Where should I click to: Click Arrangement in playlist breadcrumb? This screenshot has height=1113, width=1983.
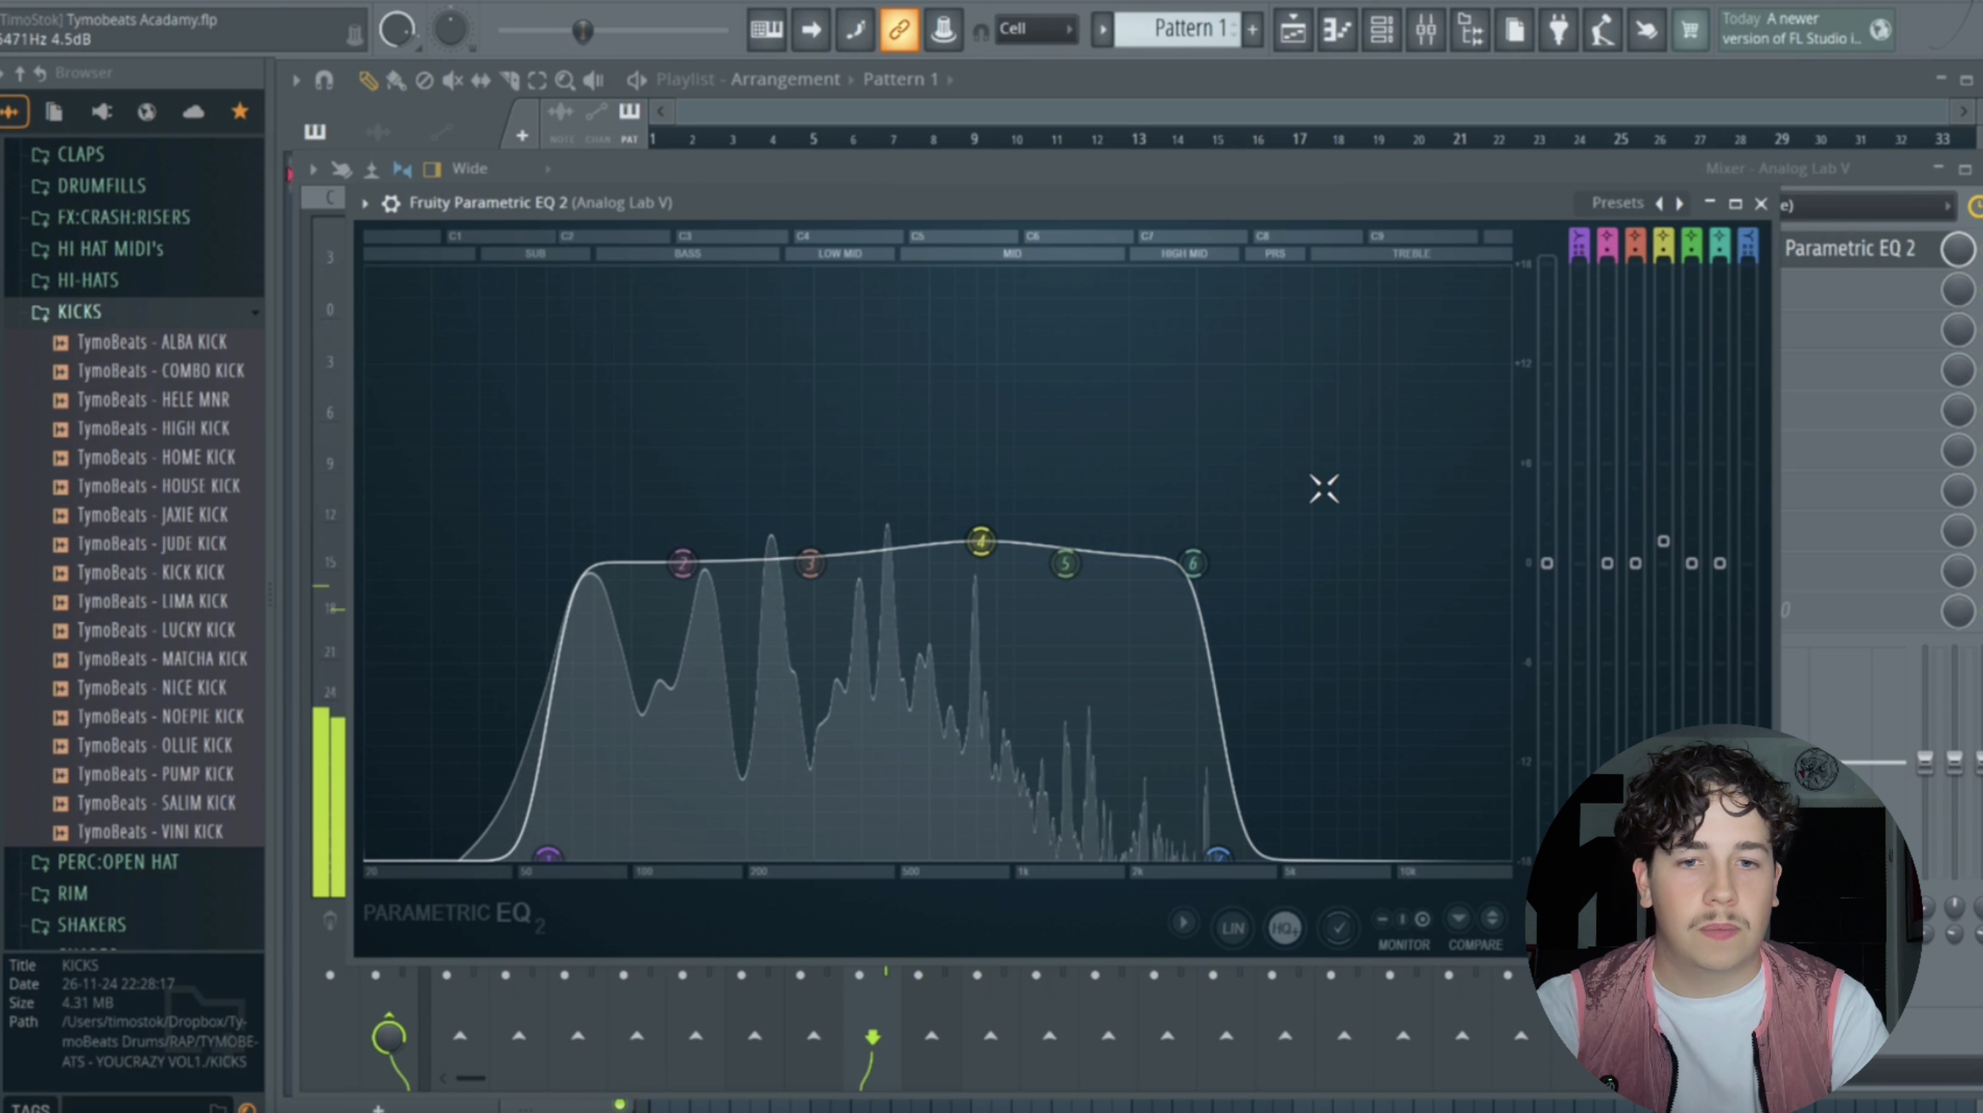(785, 79)
